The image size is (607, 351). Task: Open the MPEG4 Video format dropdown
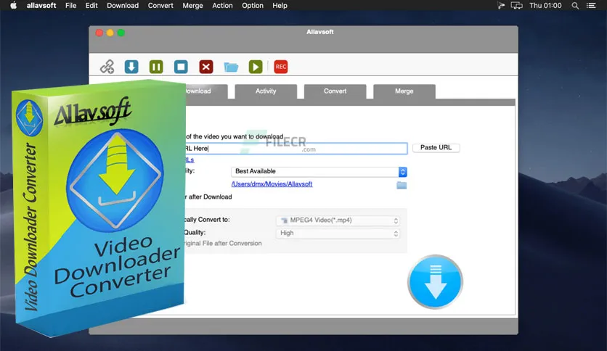[x=338, y=220]
